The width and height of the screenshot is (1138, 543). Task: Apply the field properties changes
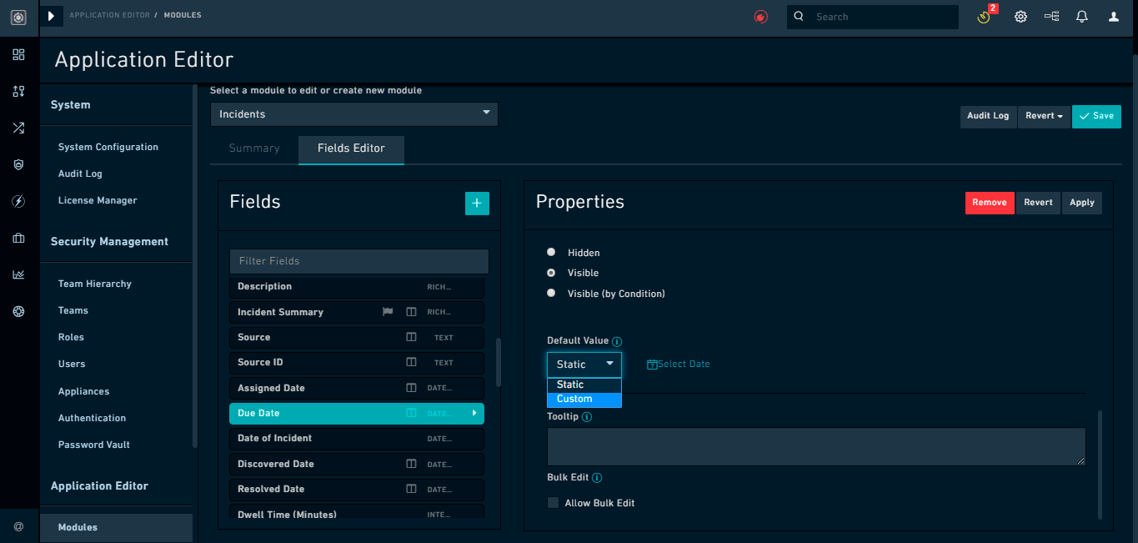point(1081,203)
